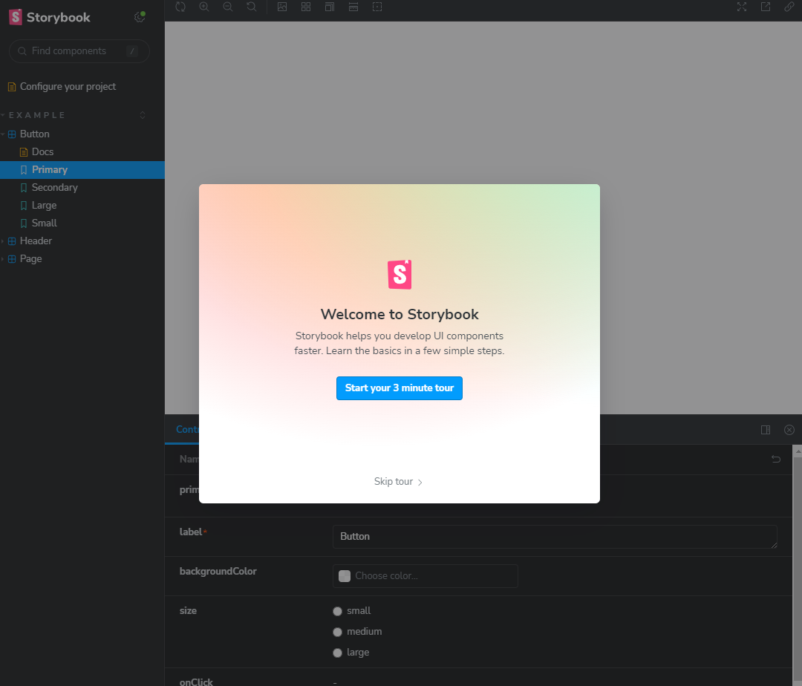The width and height of the screenshot is (802, 686).
Task: Skip the Storybook tour
Action: tap(399, 481)
